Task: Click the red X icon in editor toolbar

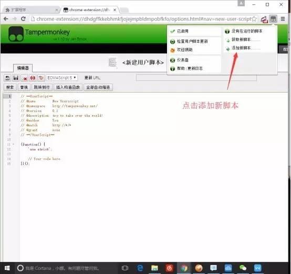Action: pos(24,78)
